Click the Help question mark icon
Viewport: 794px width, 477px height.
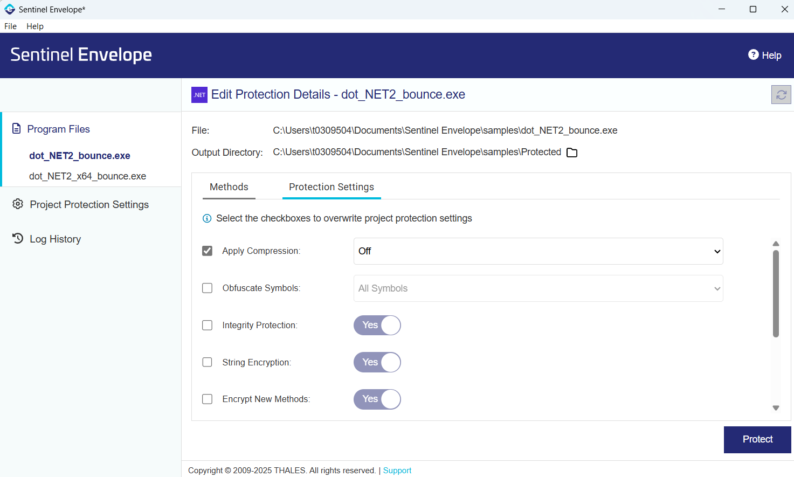click(x=754, y=54)
